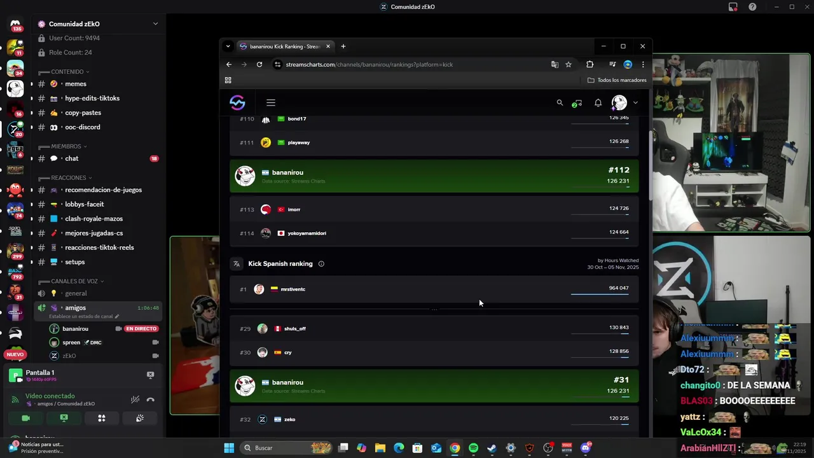Open the compare tool icon beside search
814x458 pixels.
[577, 102]
